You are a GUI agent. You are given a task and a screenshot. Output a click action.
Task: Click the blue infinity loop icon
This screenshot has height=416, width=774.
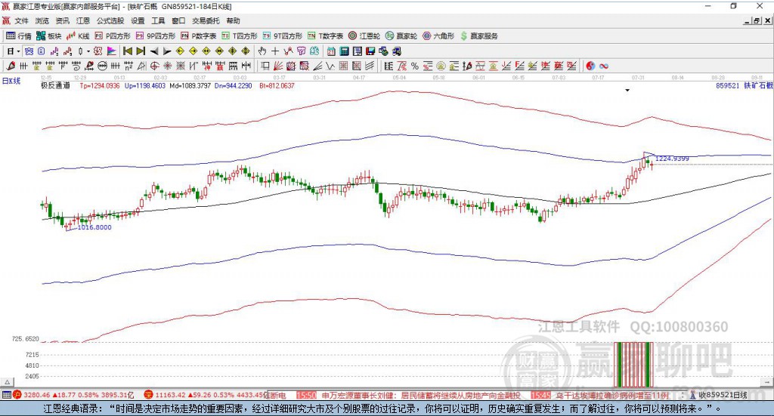(603, 66)
